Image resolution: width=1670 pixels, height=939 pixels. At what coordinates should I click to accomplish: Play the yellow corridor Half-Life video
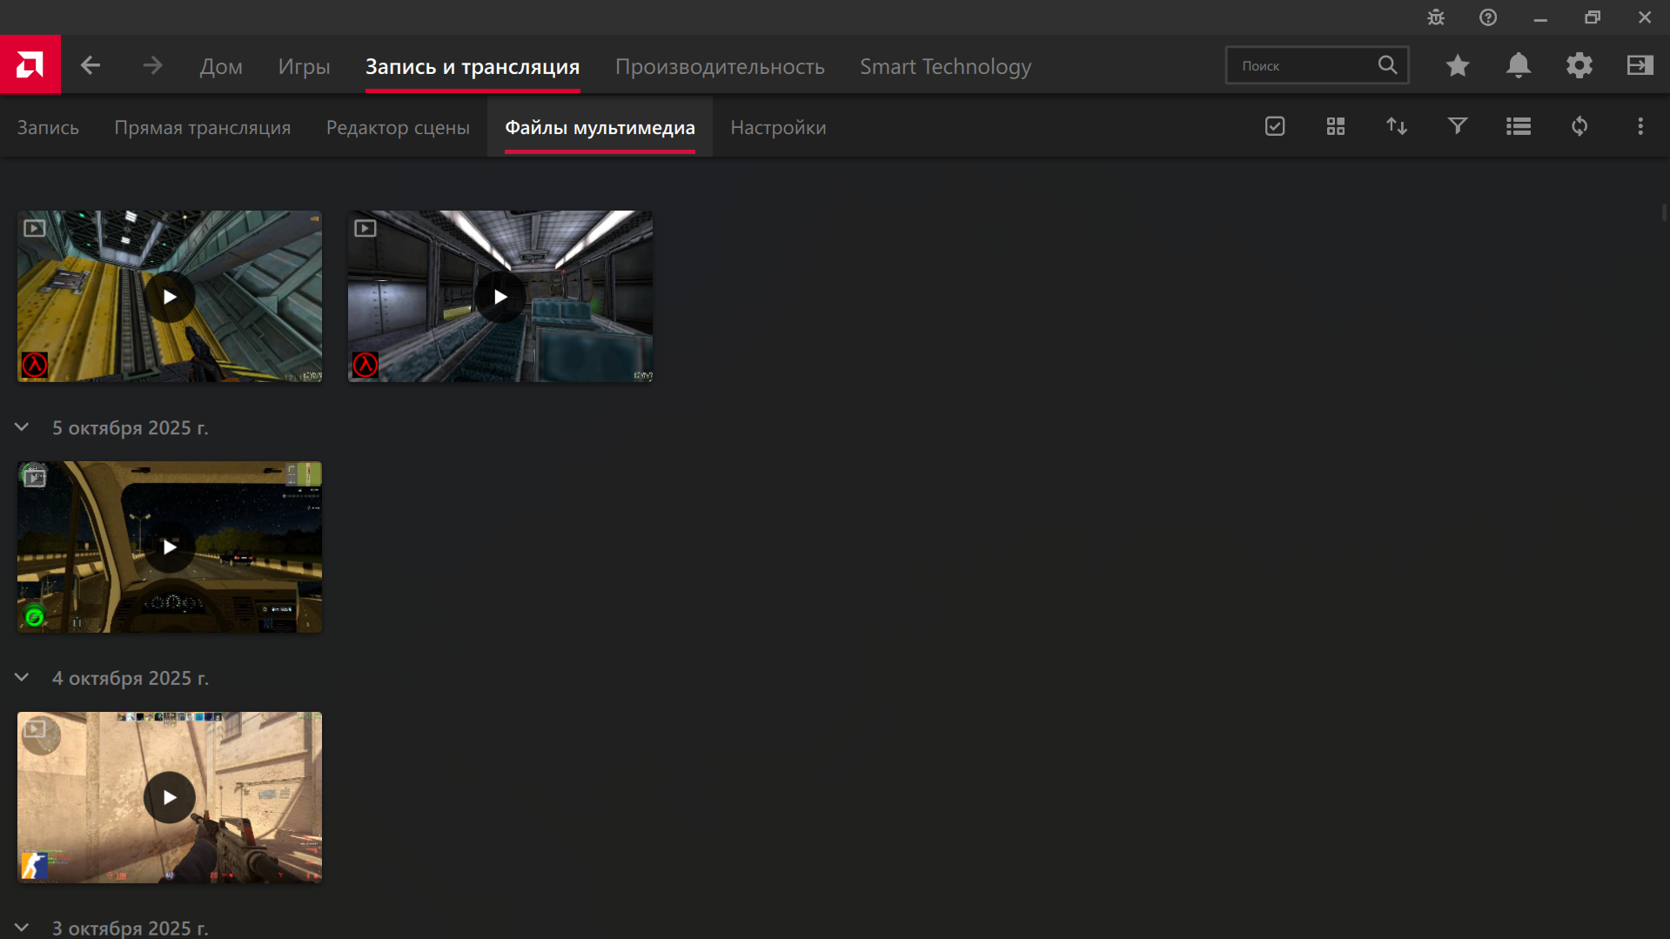tap(170, 297)
